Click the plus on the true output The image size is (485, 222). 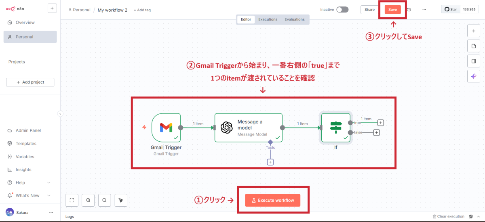(380, 123)
